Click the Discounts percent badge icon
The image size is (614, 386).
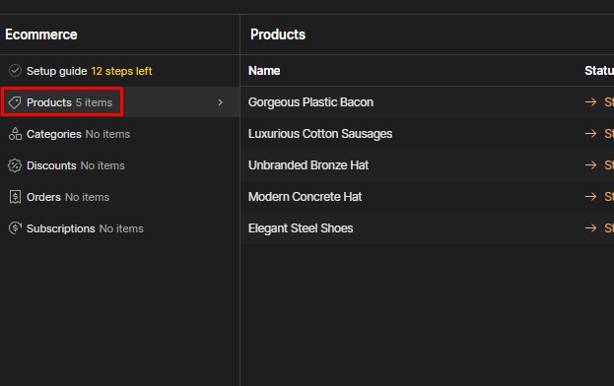(15, 165)
